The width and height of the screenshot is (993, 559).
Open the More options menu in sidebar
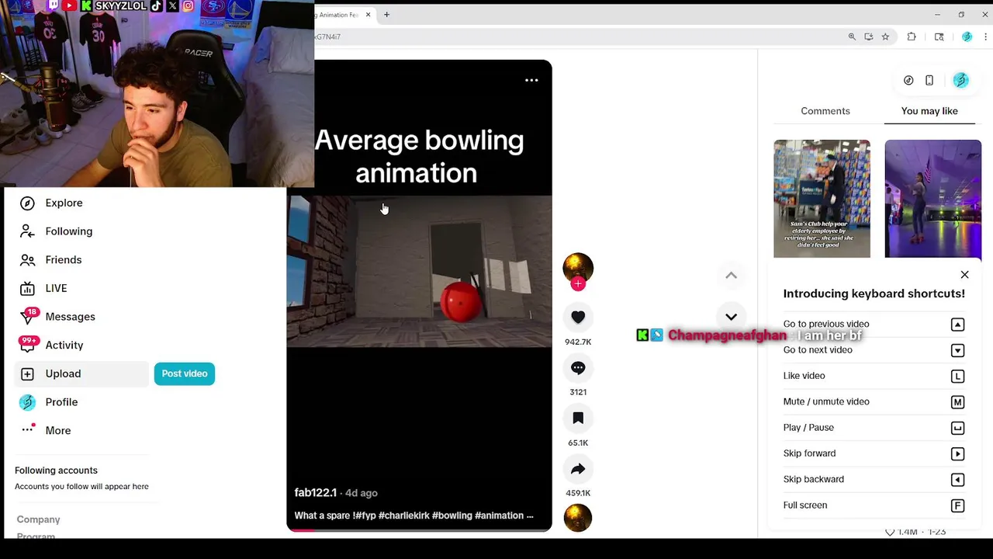click(58, 431)
